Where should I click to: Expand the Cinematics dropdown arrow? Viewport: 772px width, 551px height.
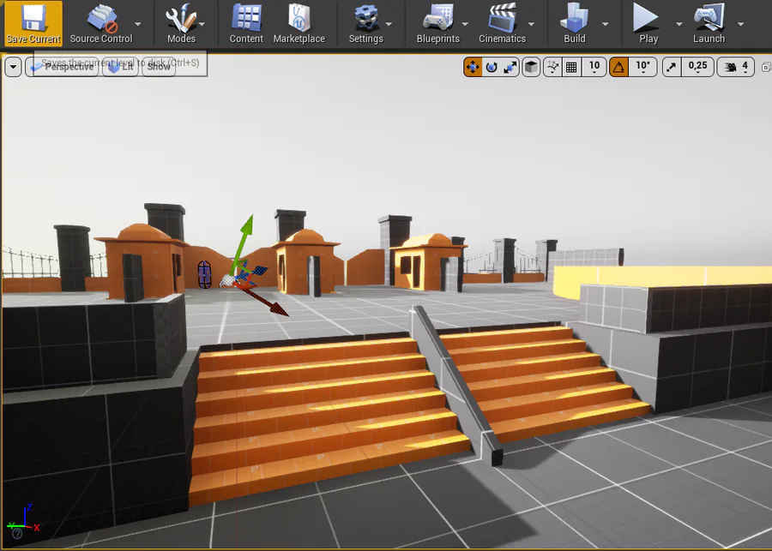531,24
